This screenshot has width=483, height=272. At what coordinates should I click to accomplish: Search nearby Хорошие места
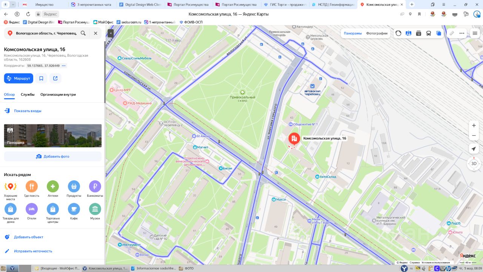pyautogui.click(x=11, y=190)
